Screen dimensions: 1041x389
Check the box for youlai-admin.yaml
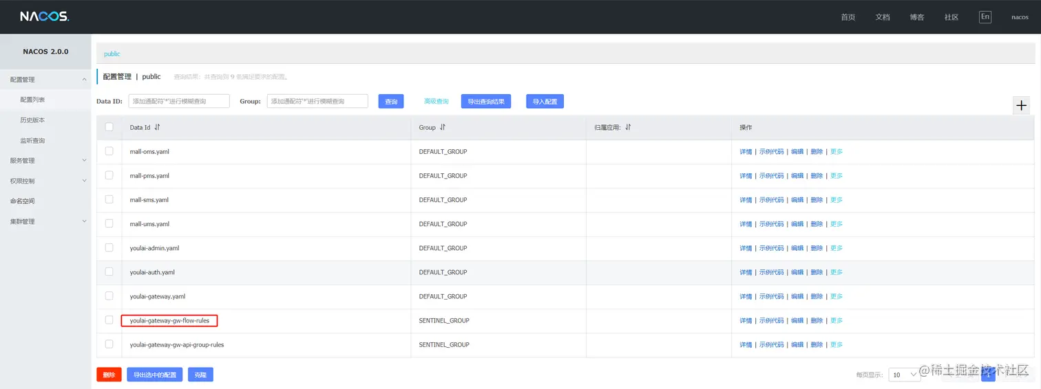(x=109, y=247)
